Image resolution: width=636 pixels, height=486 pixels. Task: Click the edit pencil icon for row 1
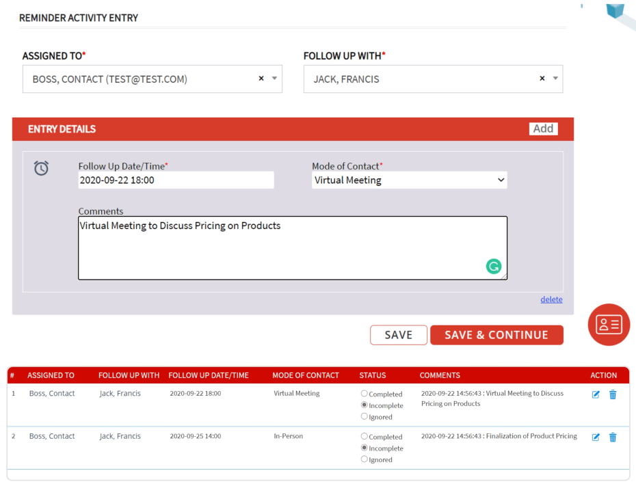[596, 394]
